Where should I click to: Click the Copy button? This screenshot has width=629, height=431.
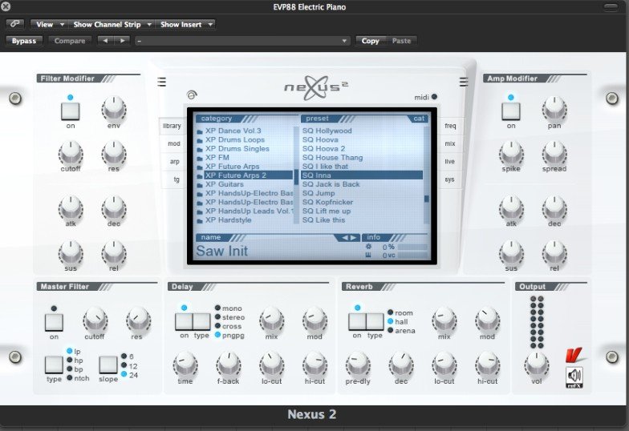pos(370,41)
